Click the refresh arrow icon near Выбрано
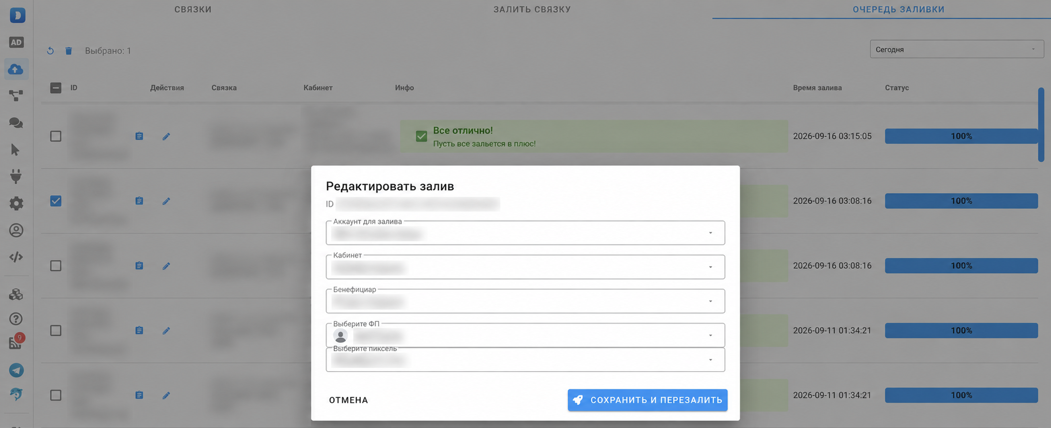Screen dimensions: 1051x428 pyautogui.click(x=50, y=51)
